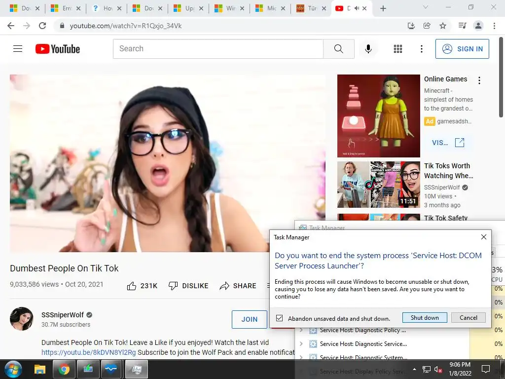Expand Service Host: Diagnostic Policy row

301,330
